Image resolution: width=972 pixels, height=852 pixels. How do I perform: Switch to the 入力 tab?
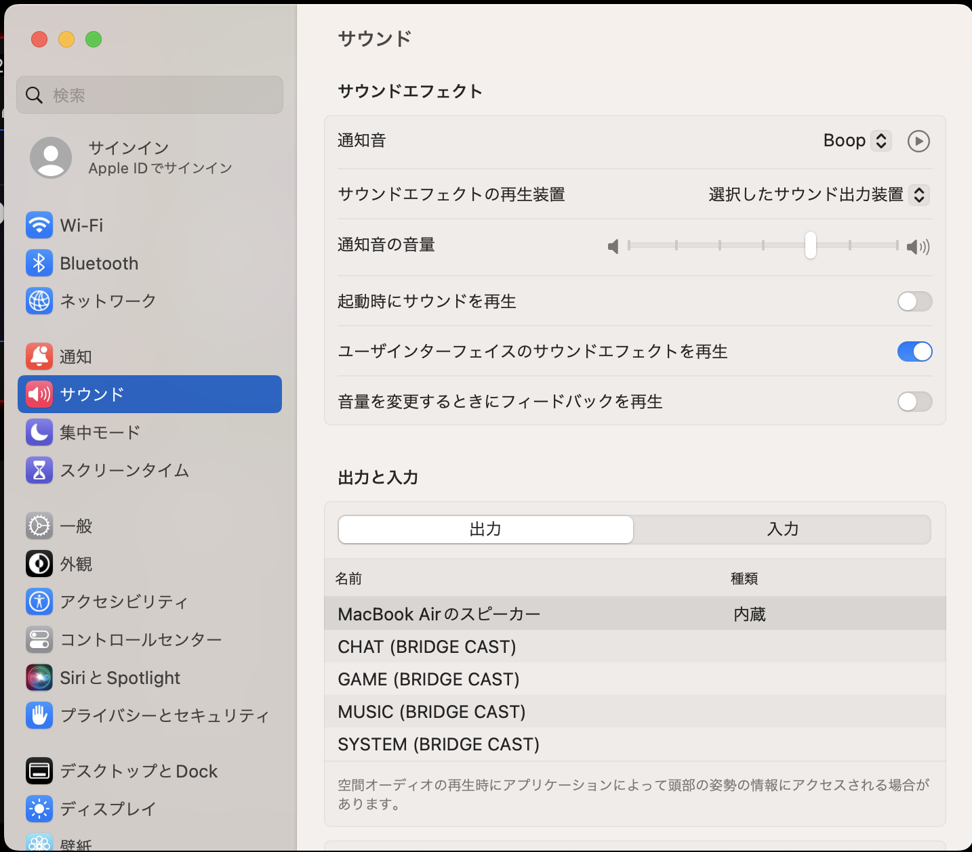[x=783, y=530]
